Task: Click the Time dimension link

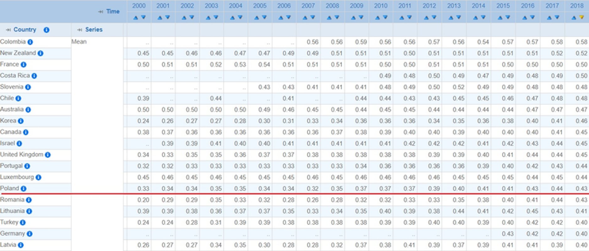Action: click(113, 12)
